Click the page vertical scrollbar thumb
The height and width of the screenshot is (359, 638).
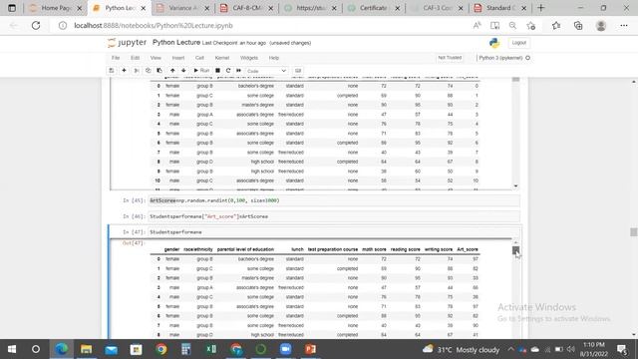[634, 232]
